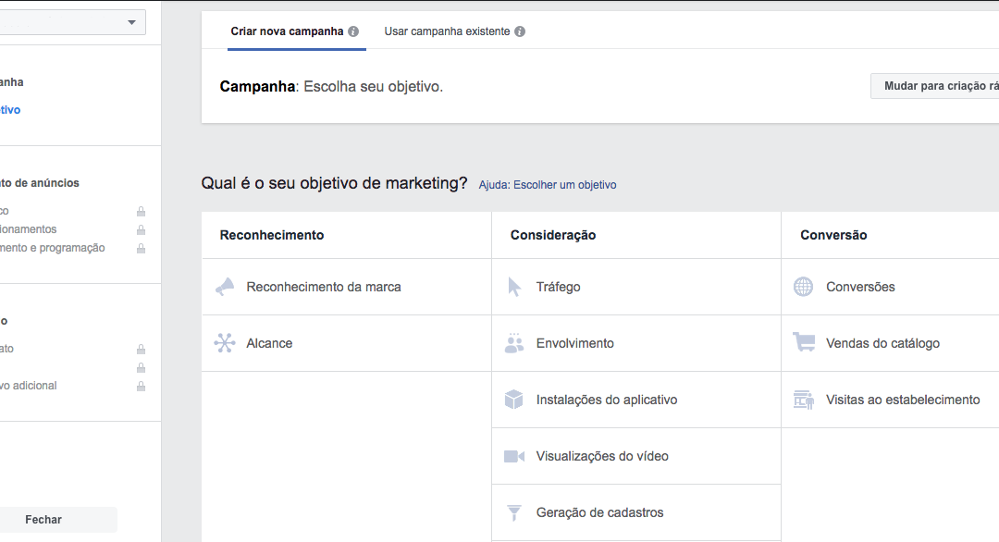Select Reconhecimento da marca objective
999x542 pixels.
347,288
